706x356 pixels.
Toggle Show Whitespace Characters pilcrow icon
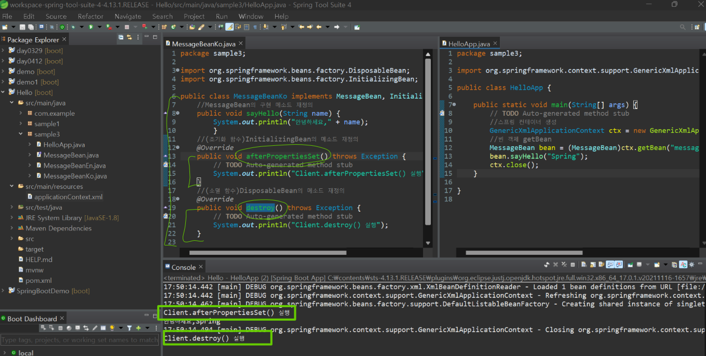click(x=254, y=26)
